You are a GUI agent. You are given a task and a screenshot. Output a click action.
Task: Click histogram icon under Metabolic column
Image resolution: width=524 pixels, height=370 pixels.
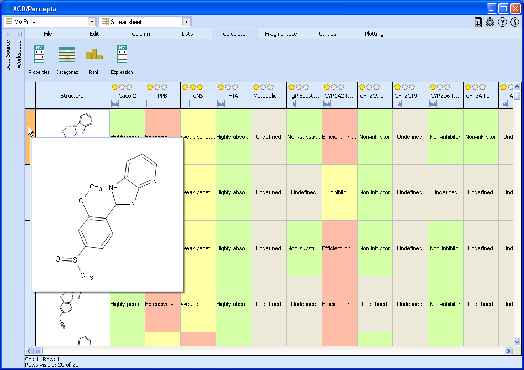pos(256,104)
